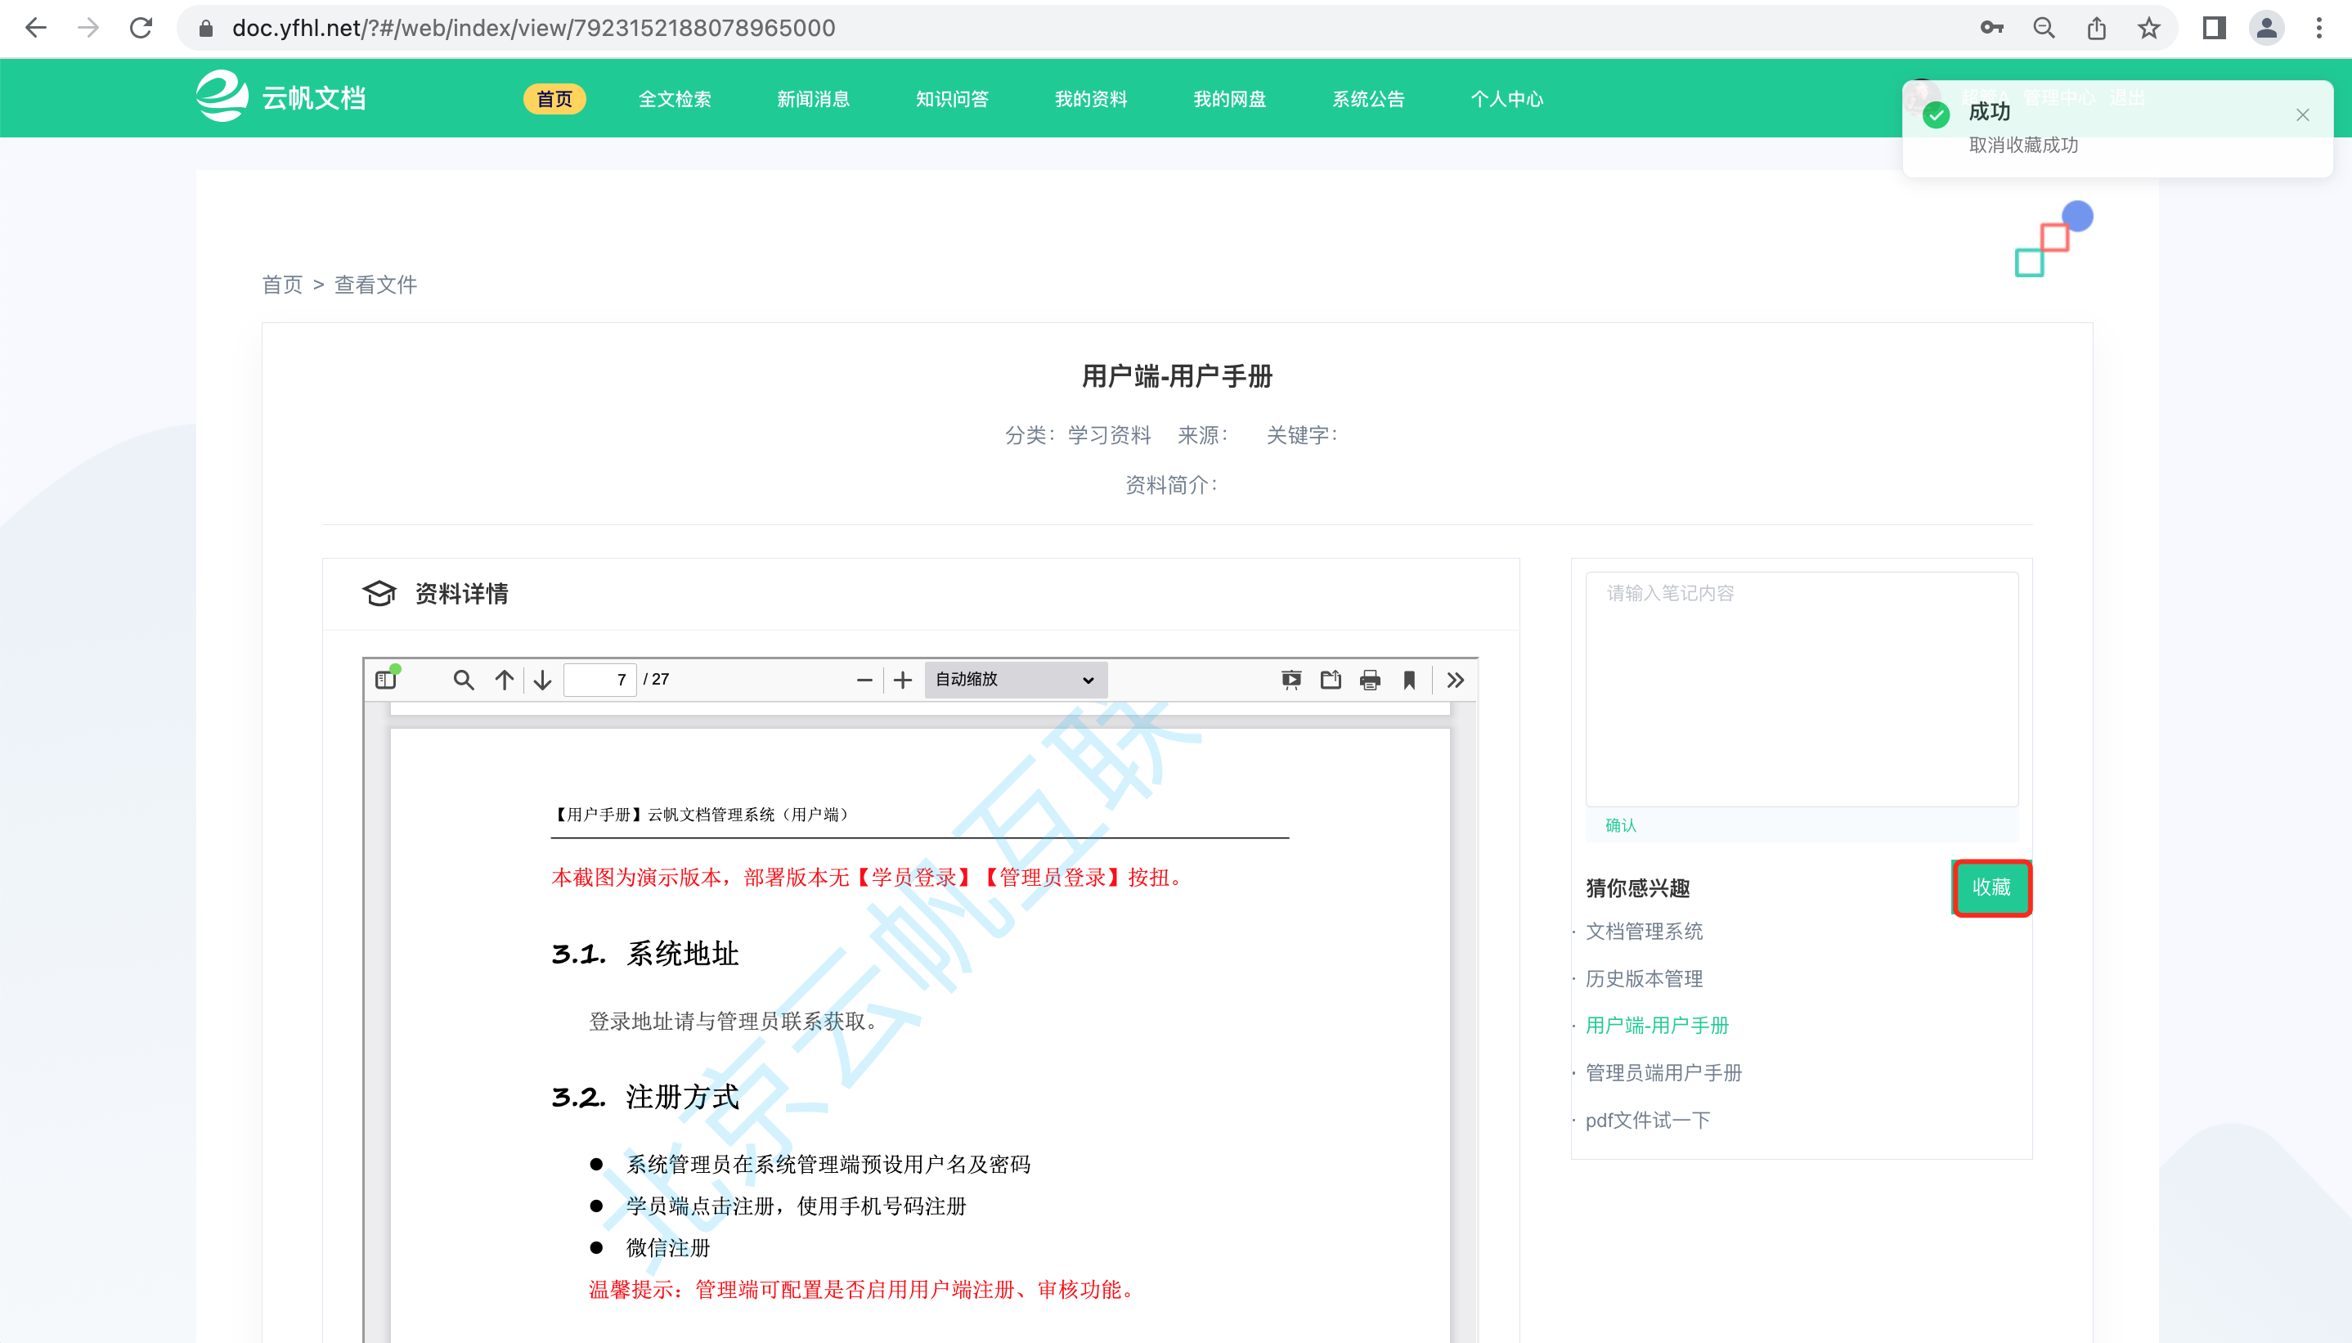Click the 首页 breadcrumb link
The image size is (2352, 1343).
point(282,284)
